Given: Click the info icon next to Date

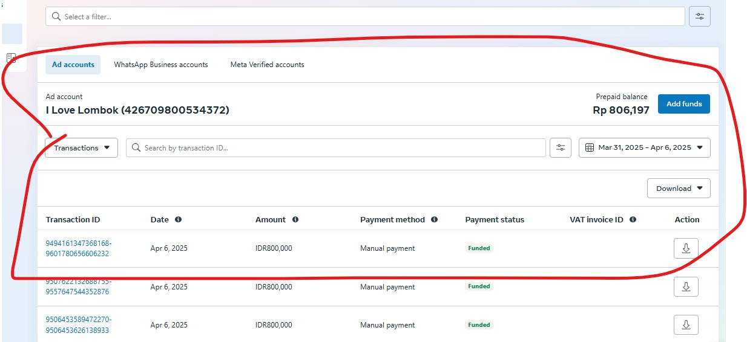Looking at the screenshot, I should [x=178, y=220].
